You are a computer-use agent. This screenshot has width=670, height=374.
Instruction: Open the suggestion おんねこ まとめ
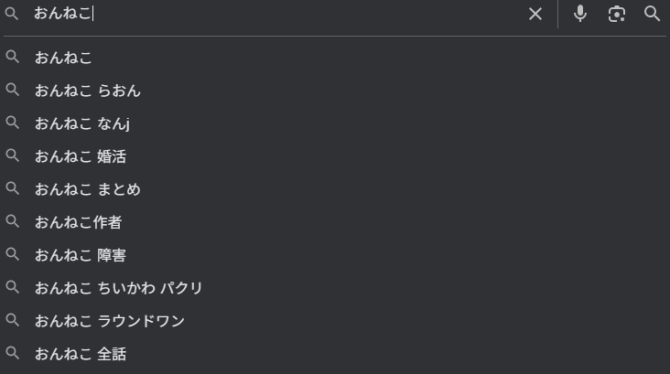coord(88,189)
